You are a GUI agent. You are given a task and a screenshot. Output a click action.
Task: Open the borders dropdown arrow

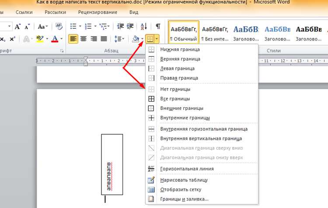157,39
